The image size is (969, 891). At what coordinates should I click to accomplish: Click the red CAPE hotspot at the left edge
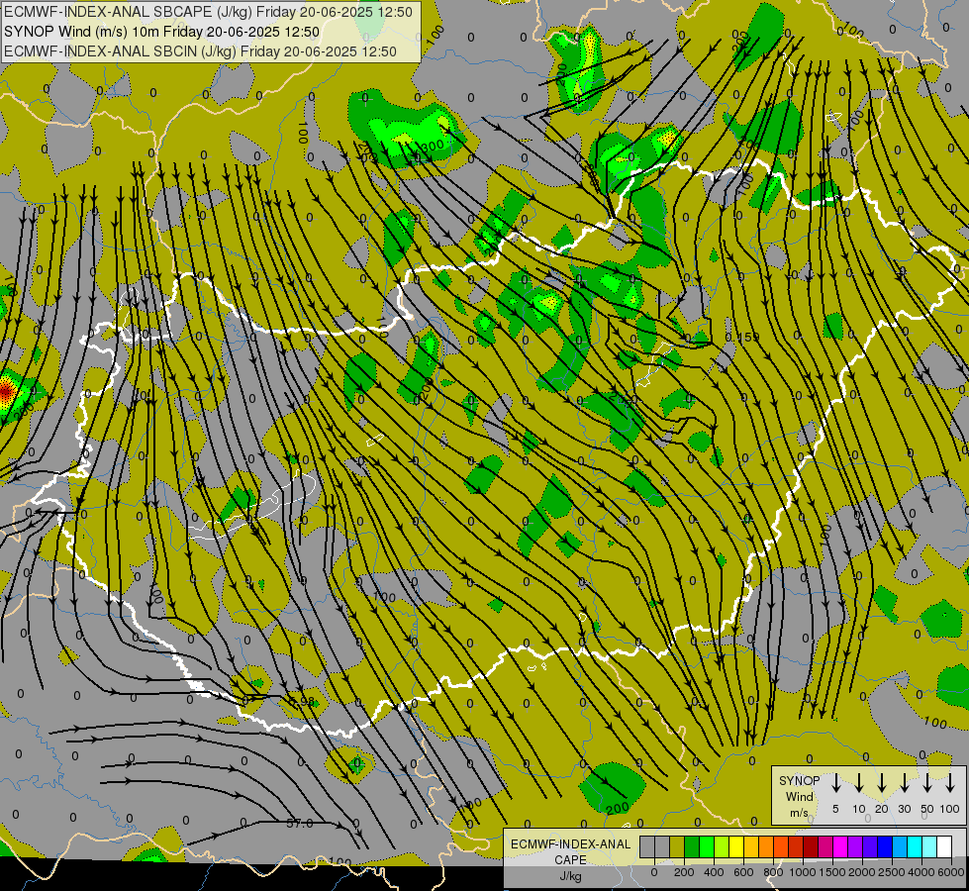point(6,391)
